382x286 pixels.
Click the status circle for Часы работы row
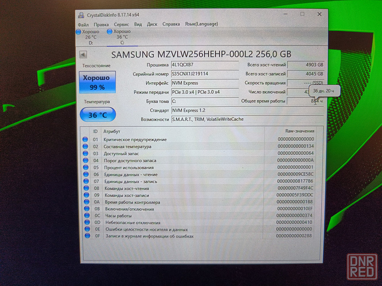click(86, 215)
